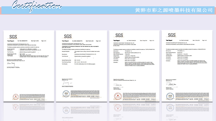Click the SGS logo on the Lisa Yang report
Viewport: 216px width, 121px height.
(x=13, y=37)
